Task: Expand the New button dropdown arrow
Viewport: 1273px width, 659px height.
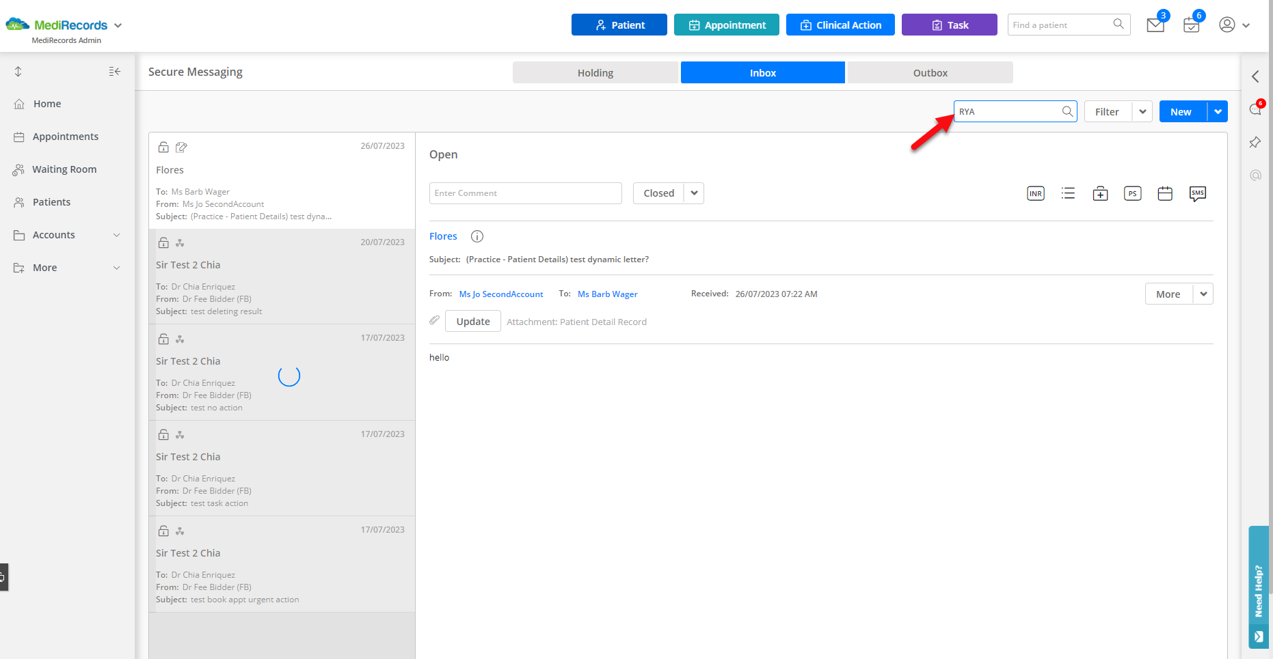Action: (1218, 111)
